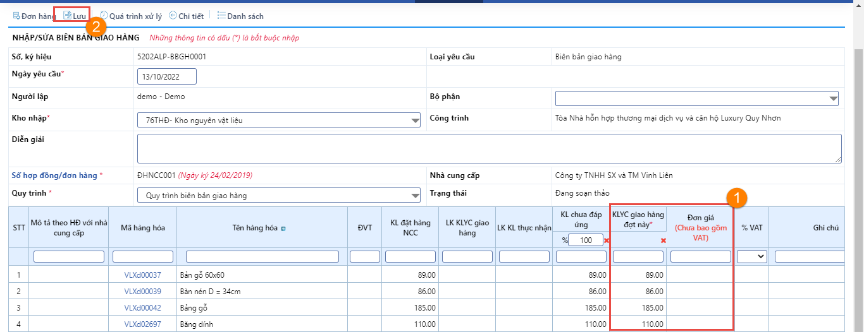Screen dimensions: 864x332
Task: Click the Ghi chú column header
Action: [x=826, y=227]
